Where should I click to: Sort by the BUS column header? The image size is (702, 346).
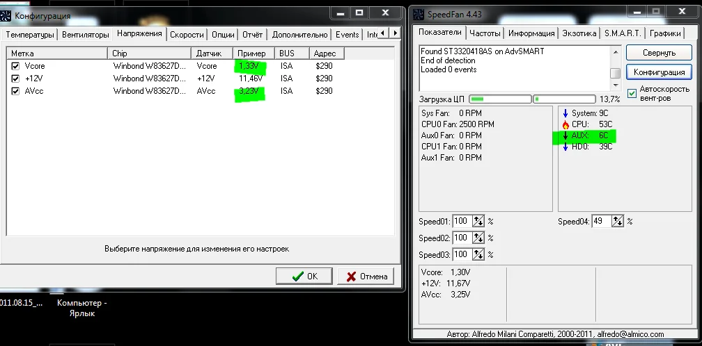291,53
